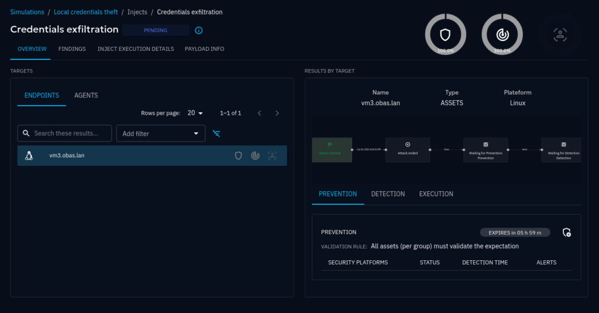
Task: Go to next page of results
Action: (x=277, y=113)
